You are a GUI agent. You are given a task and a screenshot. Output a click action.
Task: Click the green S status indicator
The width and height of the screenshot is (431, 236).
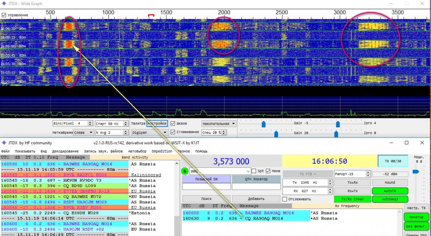coord(185,171)
